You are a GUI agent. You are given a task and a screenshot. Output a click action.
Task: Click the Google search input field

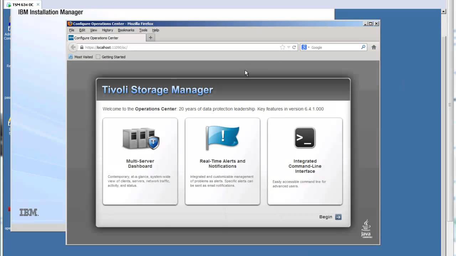(x=335, y=47)
